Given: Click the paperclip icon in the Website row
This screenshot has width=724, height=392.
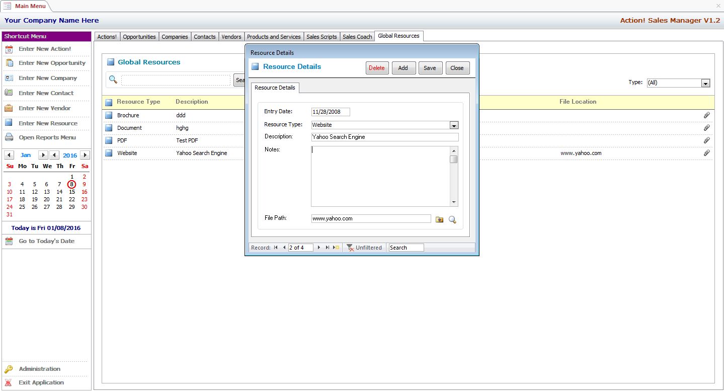Looking at the screenshot, I should point(706,153).
